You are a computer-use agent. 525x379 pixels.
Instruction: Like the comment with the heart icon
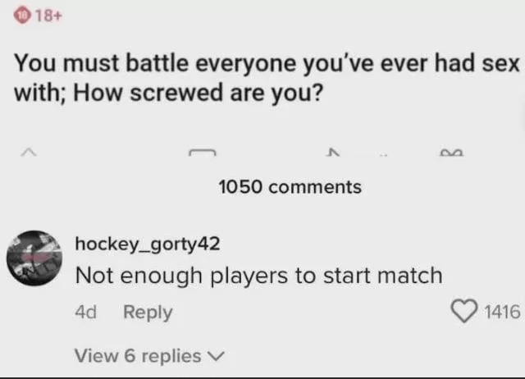click(x=464, y=312)
